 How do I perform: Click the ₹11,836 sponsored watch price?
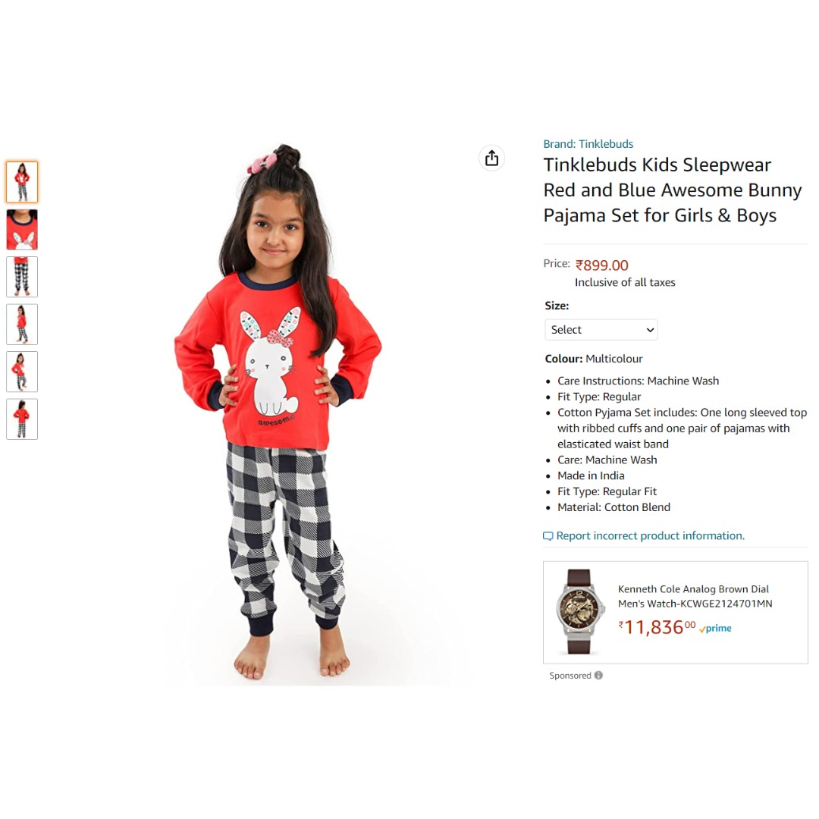[657, 627]
